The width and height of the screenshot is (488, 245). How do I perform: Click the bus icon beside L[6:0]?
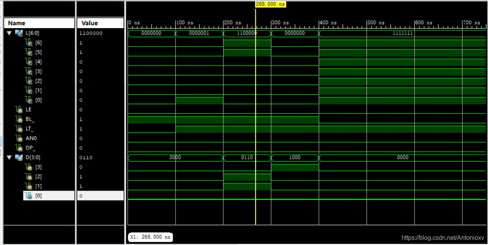19,33
